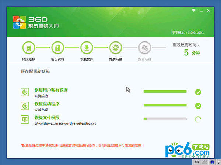Click the 配置系统 step label
Screen dimensions: 221x165
[145, 59]
